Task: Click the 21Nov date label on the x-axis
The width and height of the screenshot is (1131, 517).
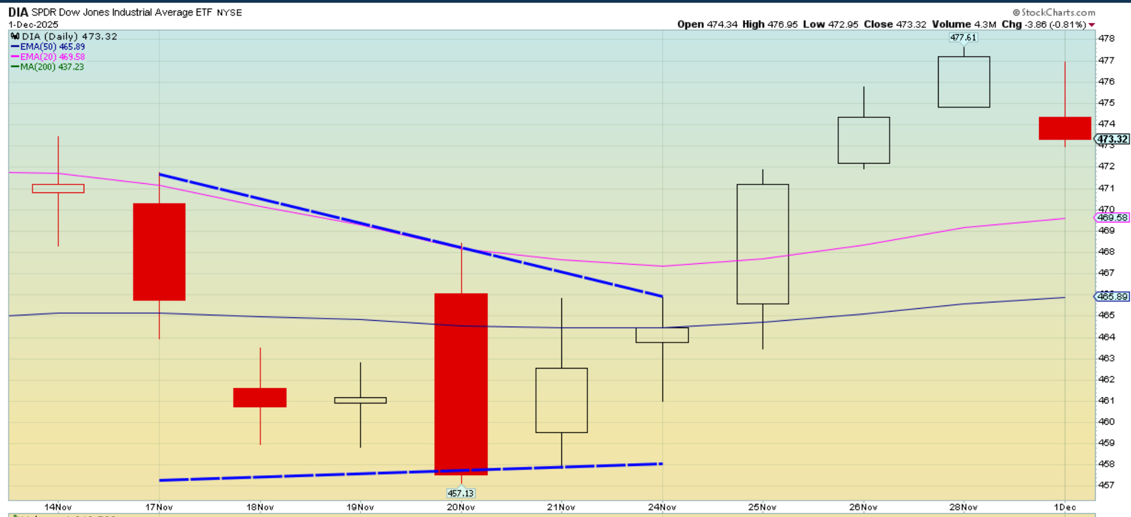Action: tap(561, 507)
